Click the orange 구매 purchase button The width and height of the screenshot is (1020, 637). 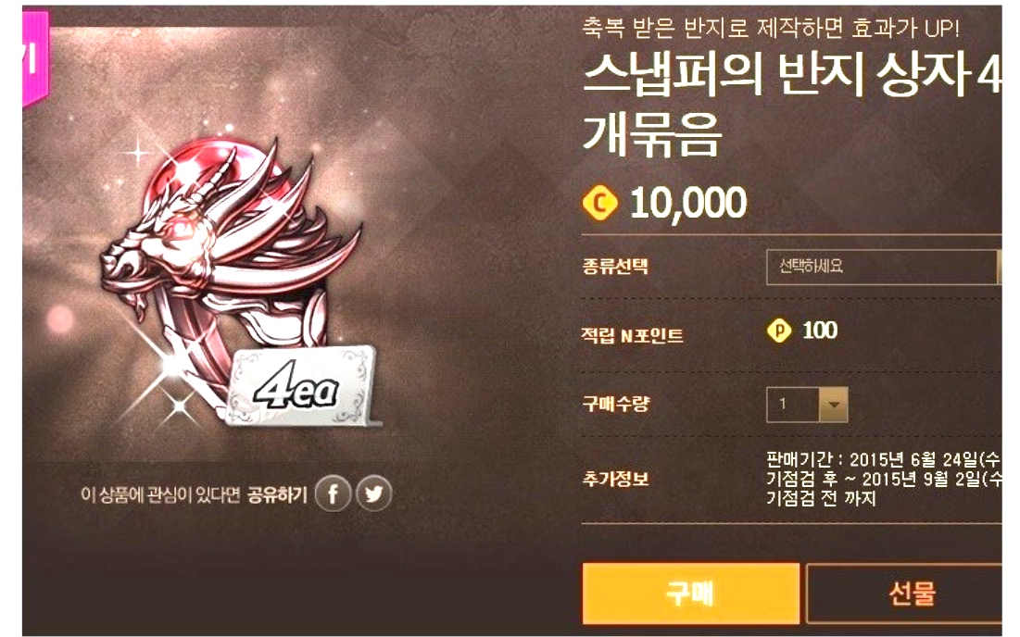[x=691, y=593]
